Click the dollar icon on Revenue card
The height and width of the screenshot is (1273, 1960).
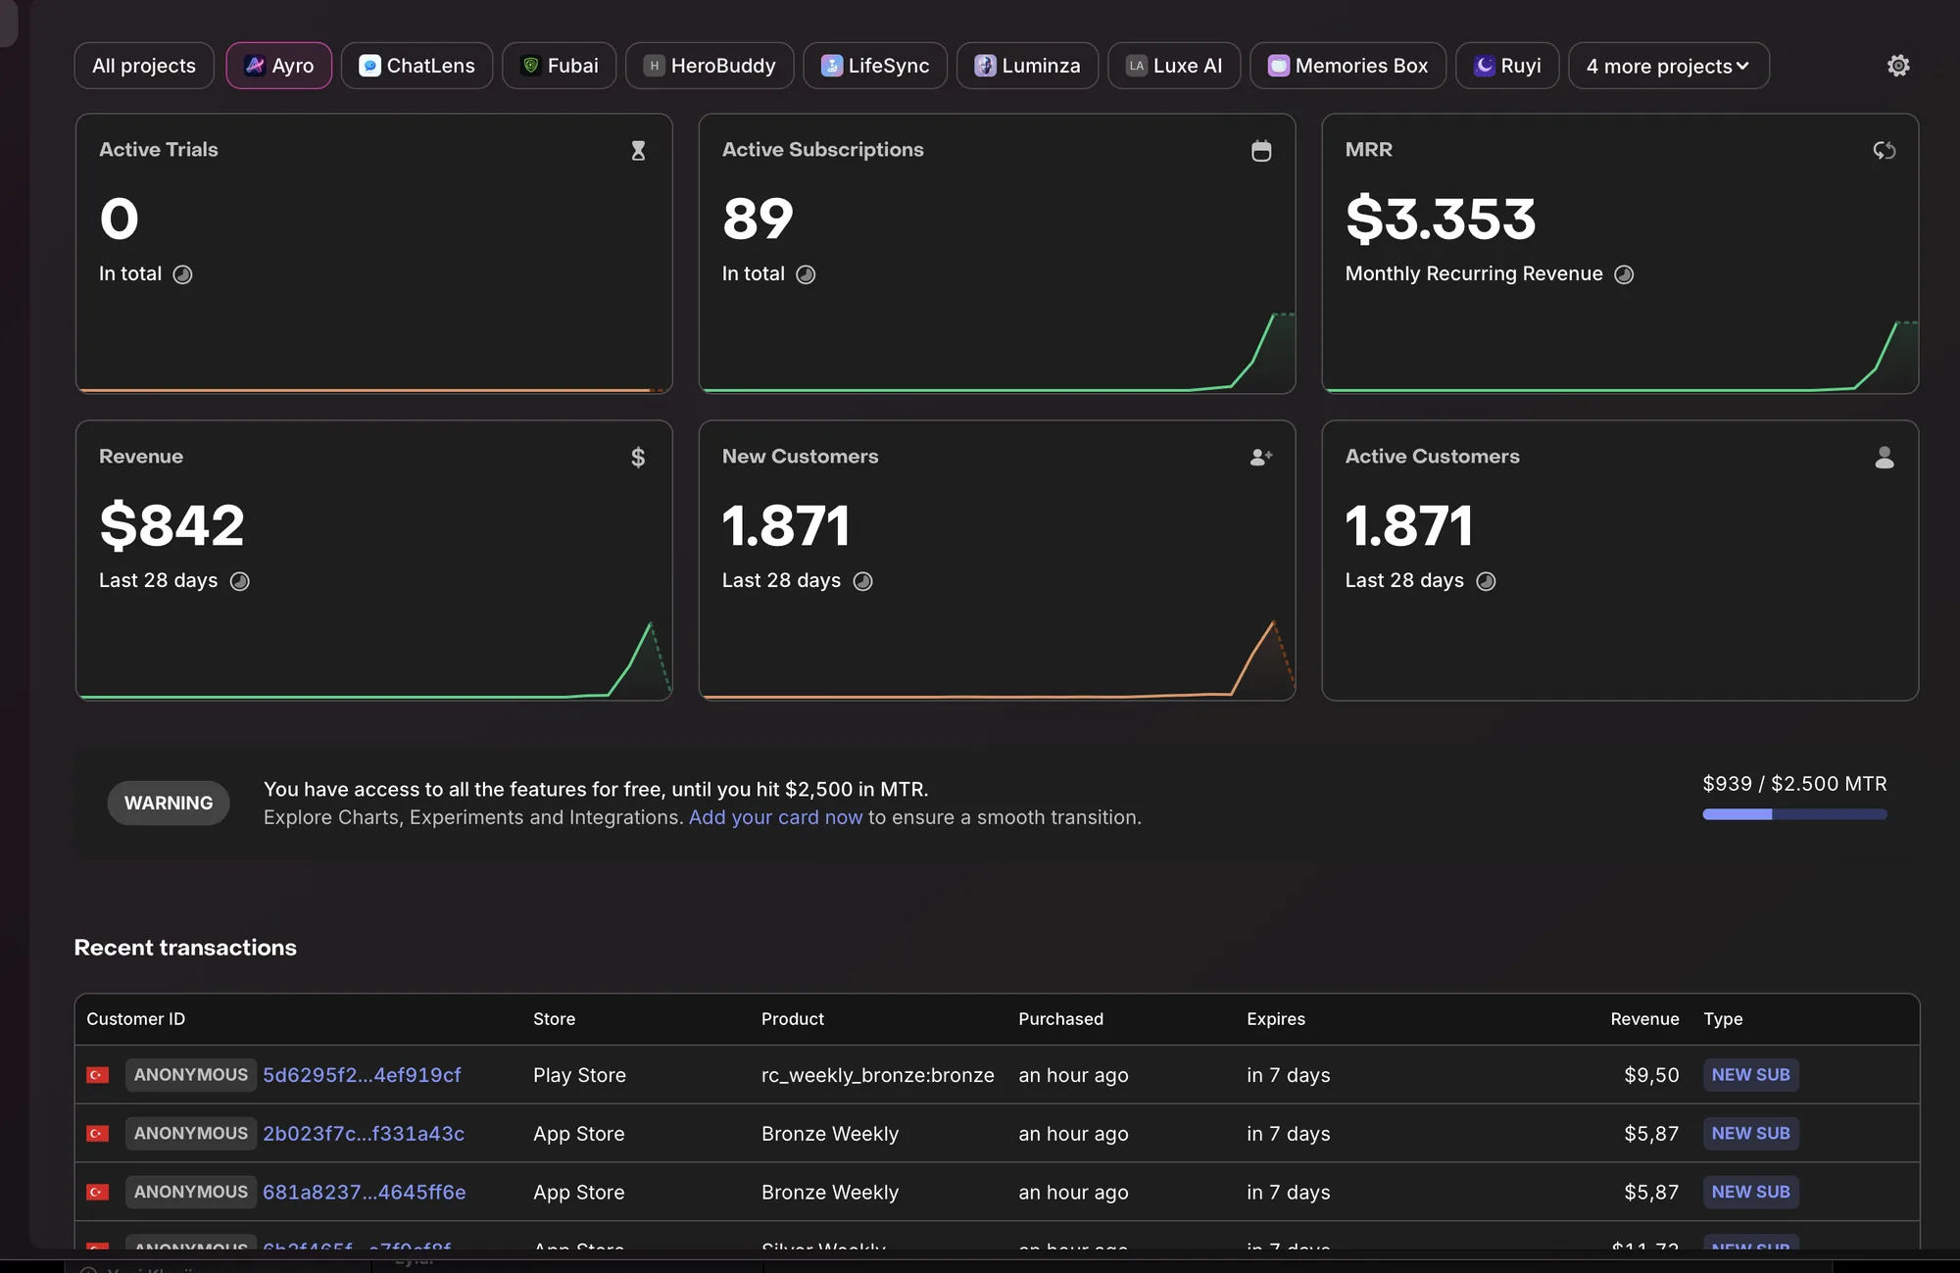pos(638,457)
